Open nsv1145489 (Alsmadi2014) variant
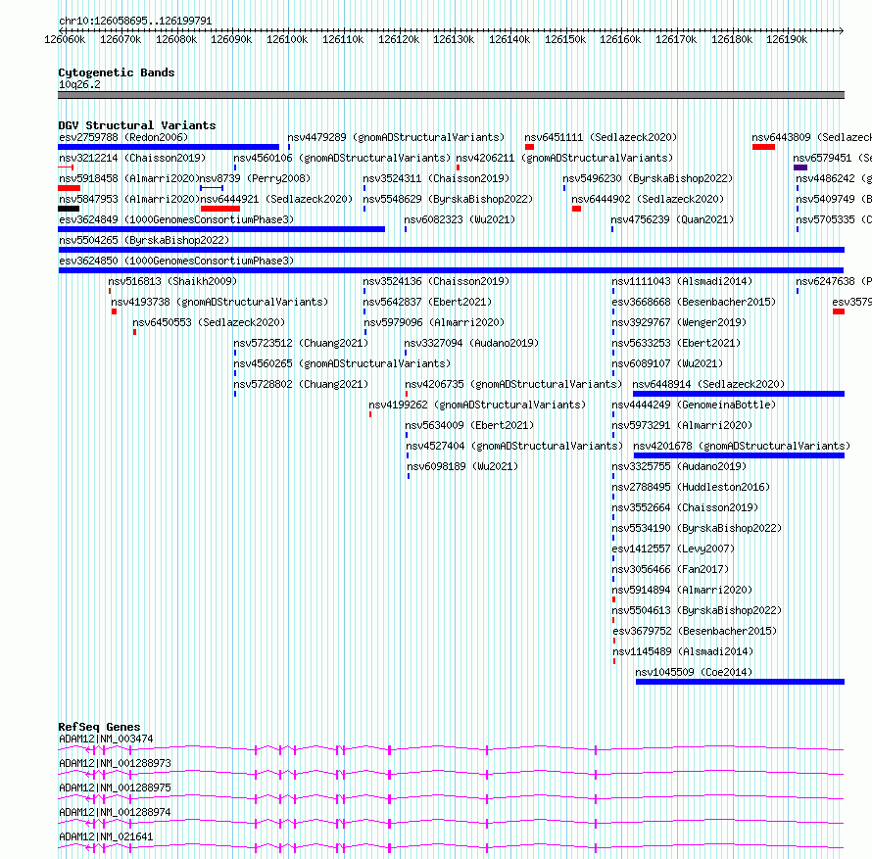 684,651
